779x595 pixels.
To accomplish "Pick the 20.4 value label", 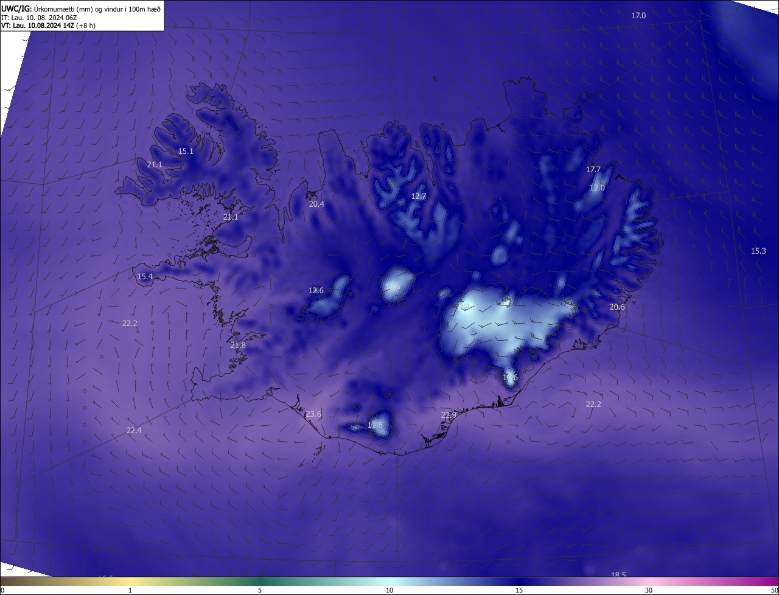I will click(316, 204).
